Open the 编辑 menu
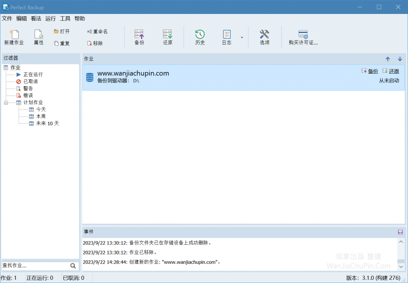408x283 pixels. pyautogui.click(x=22, y=18)
